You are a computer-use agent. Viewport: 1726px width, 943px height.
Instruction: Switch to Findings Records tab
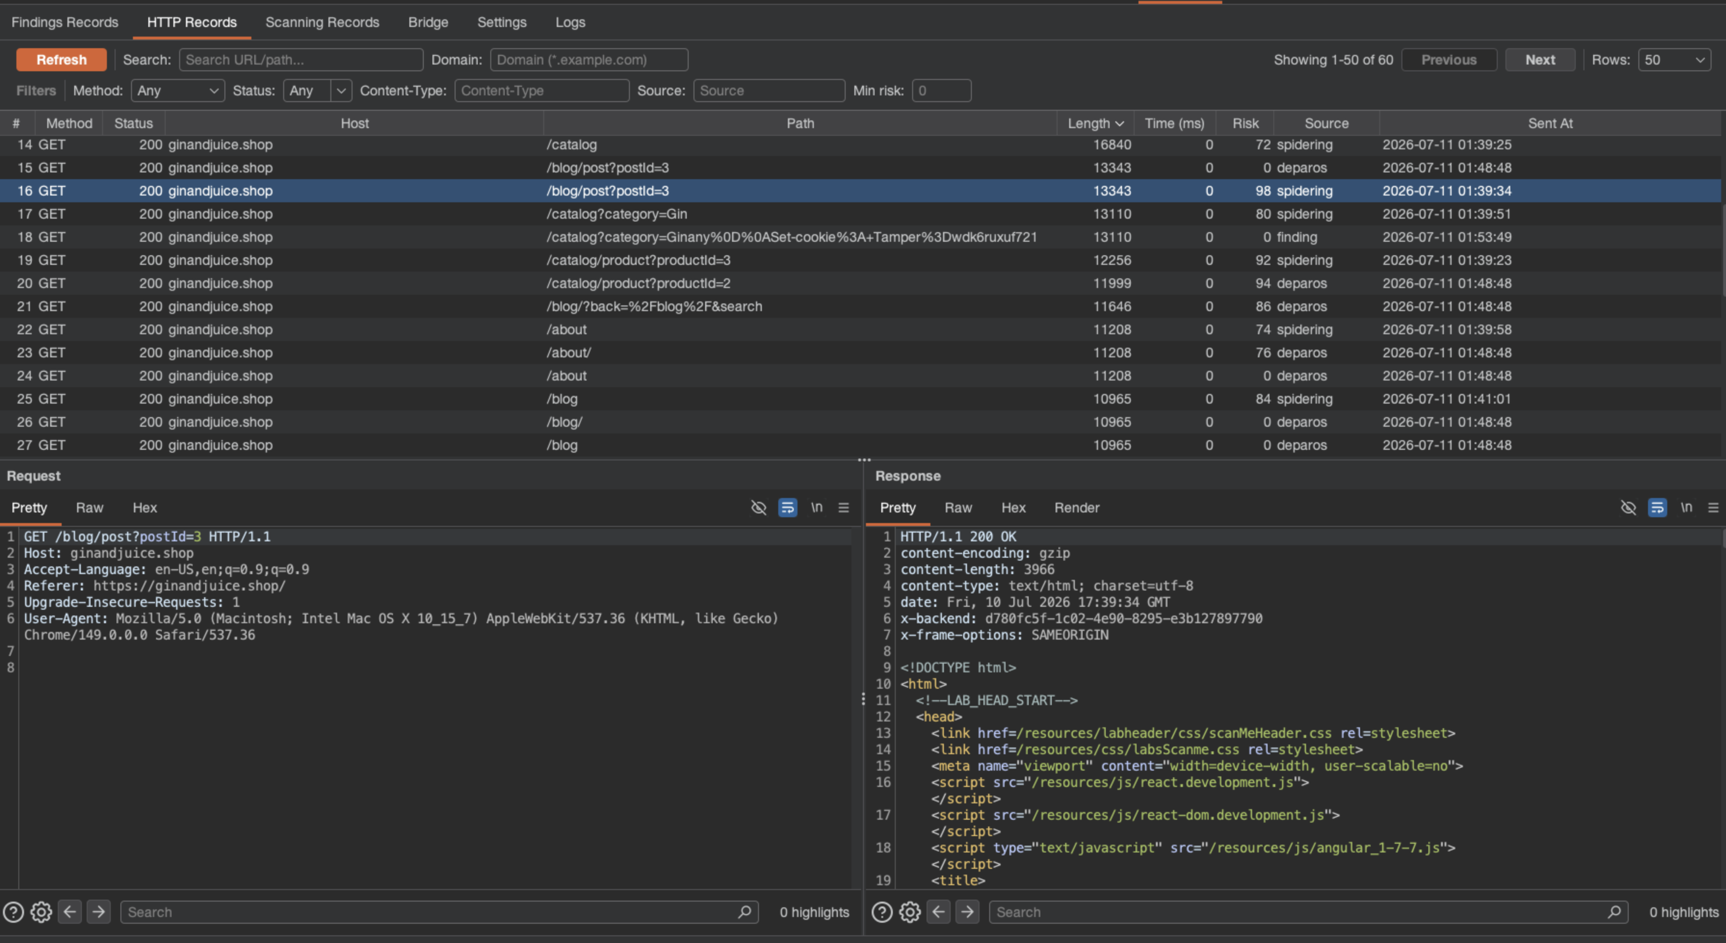(65, 22)
